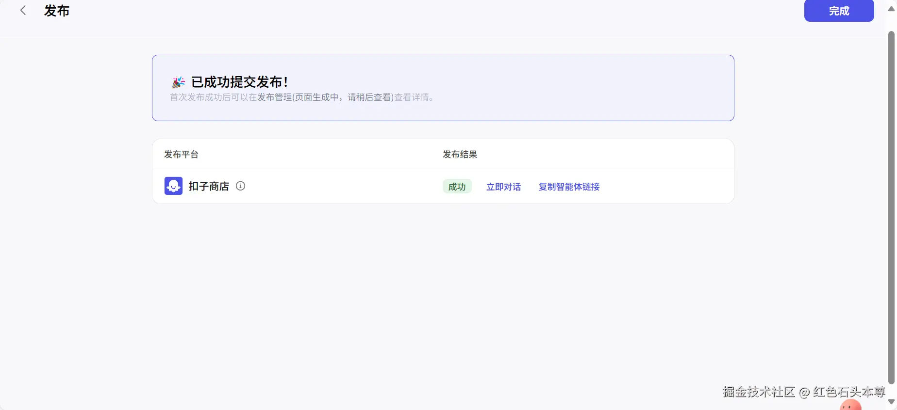
Task: Click the 成功 status badge
Action: 457,187
